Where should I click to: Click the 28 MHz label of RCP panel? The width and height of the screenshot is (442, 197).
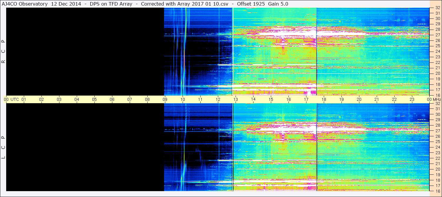coord(437,29)
